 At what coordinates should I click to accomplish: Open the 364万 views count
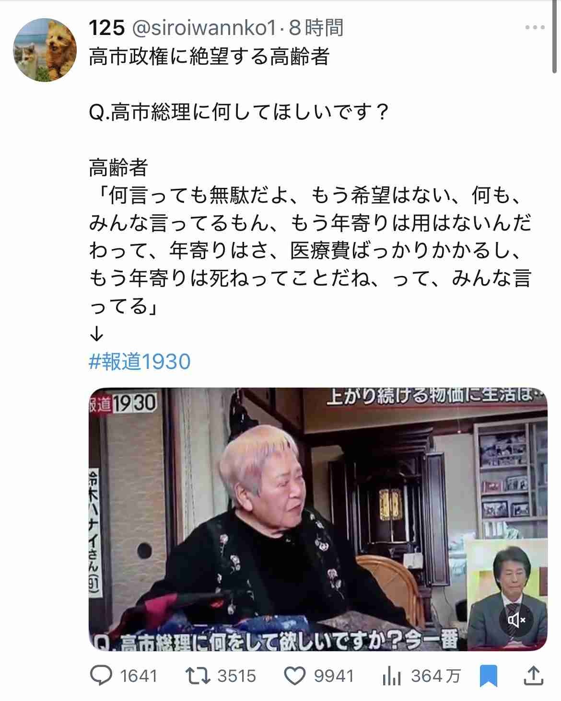coord(436,676)
